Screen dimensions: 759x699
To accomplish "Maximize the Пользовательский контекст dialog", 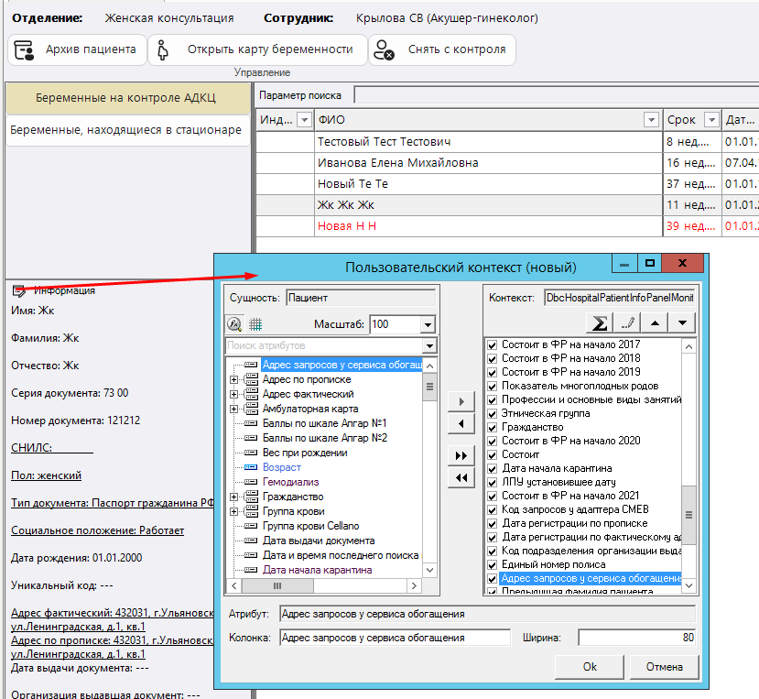I will (650, 264).
